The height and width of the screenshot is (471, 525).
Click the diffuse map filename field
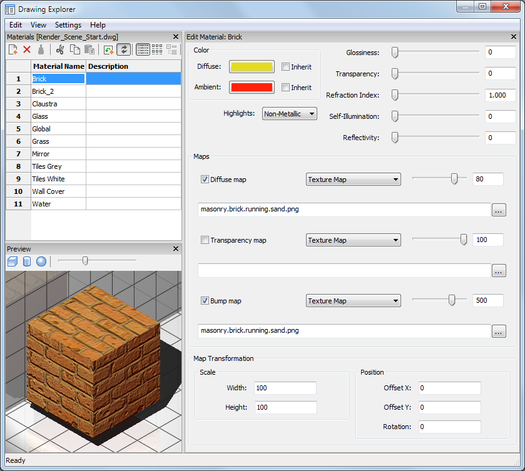point(344,210)
